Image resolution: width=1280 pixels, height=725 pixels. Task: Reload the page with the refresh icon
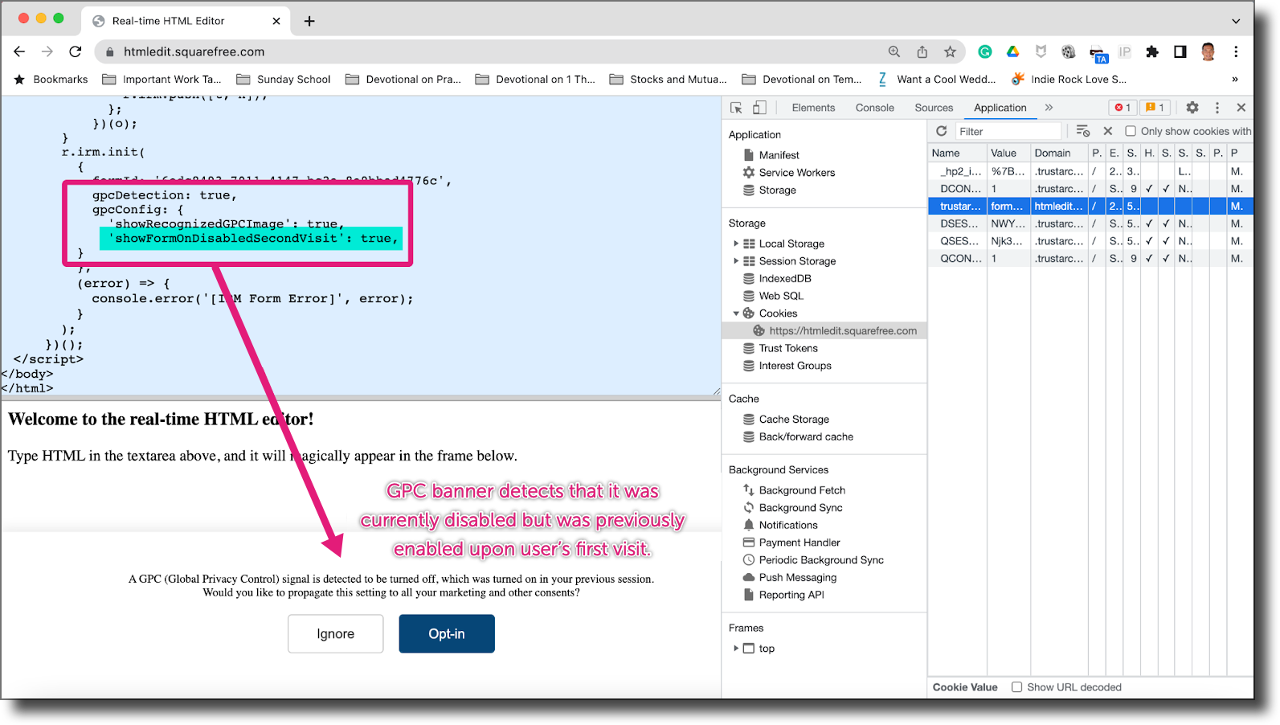(76, 51)
